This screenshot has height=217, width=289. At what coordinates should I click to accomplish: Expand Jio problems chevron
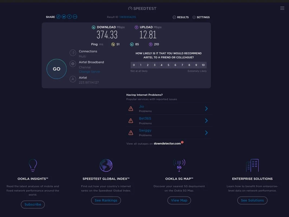coord(206,108)
